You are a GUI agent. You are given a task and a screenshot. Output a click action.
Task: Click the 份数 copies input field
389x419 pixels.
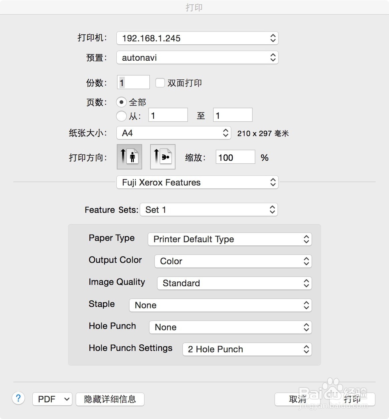tap(133, 82)
